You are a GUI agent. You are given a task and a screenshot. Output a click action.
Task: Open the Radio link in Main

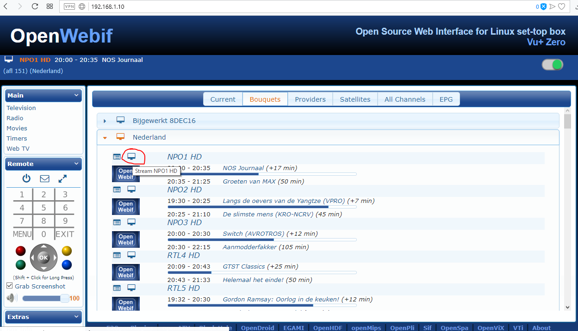click(x=15, y=118)
